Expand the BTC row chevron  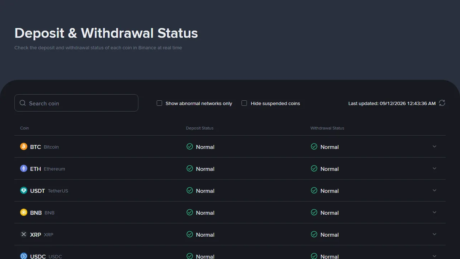434,146
